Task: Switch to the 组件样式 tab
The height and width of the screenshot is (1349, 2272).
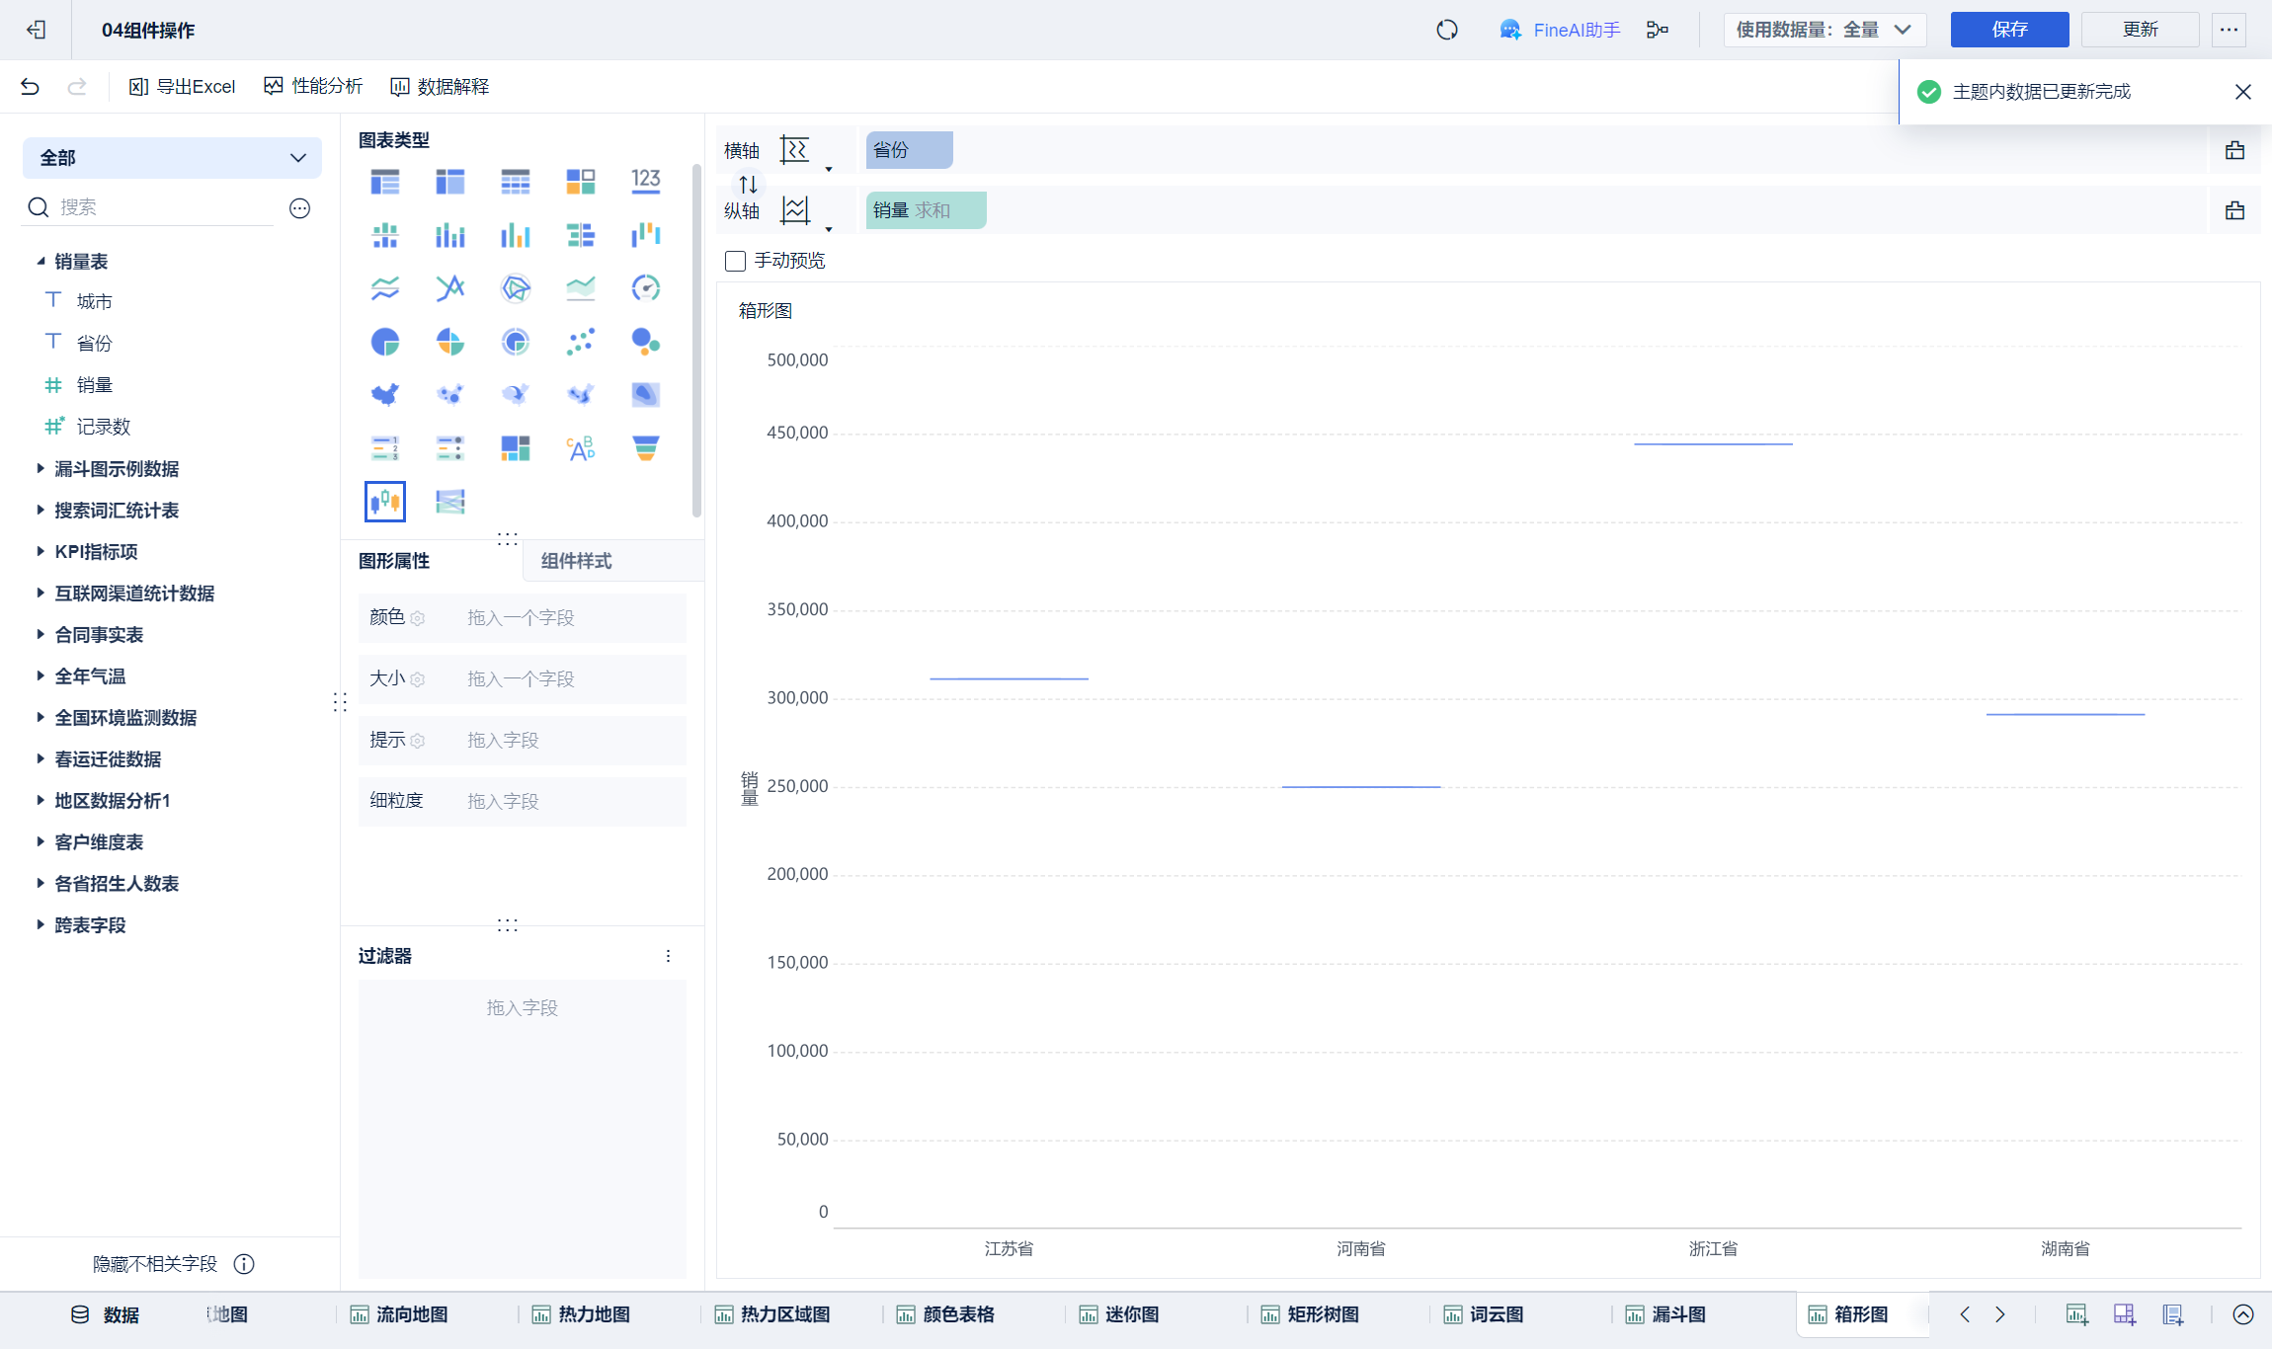Action: click(x=576, y=561)
